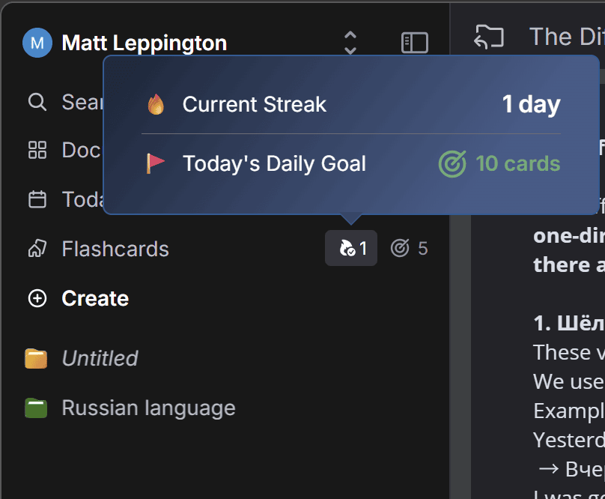Click Today's Daily Goal flag icon

coord(156,163)
